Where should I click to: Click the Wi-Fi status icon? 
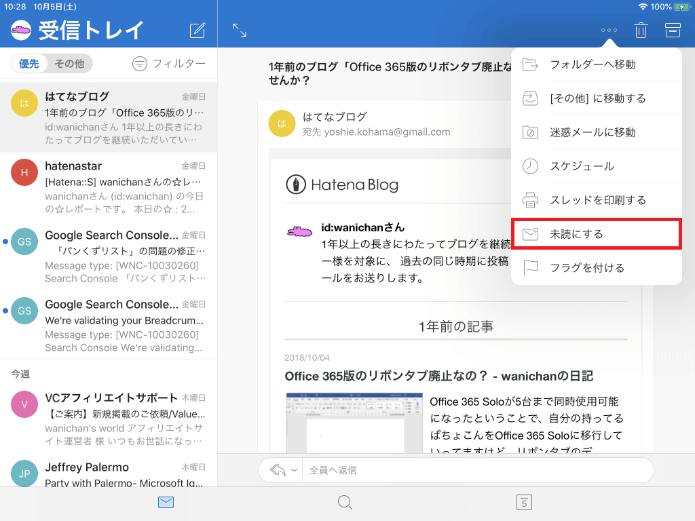click(x=643, y=7)
